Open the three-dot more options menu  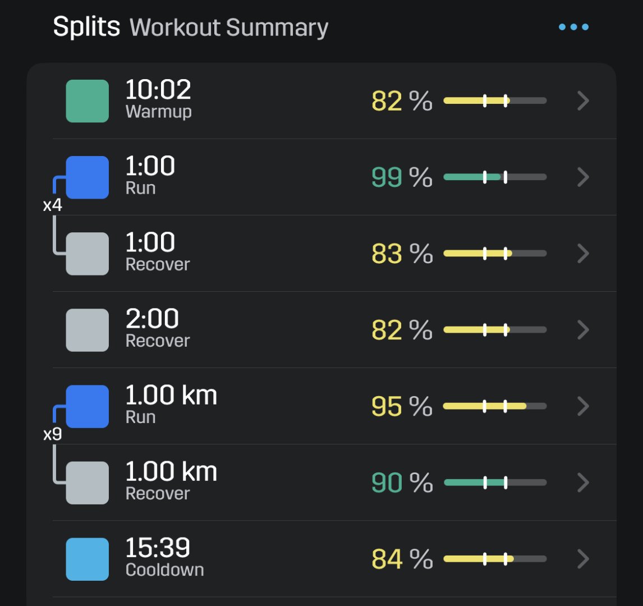pos(573,27)
